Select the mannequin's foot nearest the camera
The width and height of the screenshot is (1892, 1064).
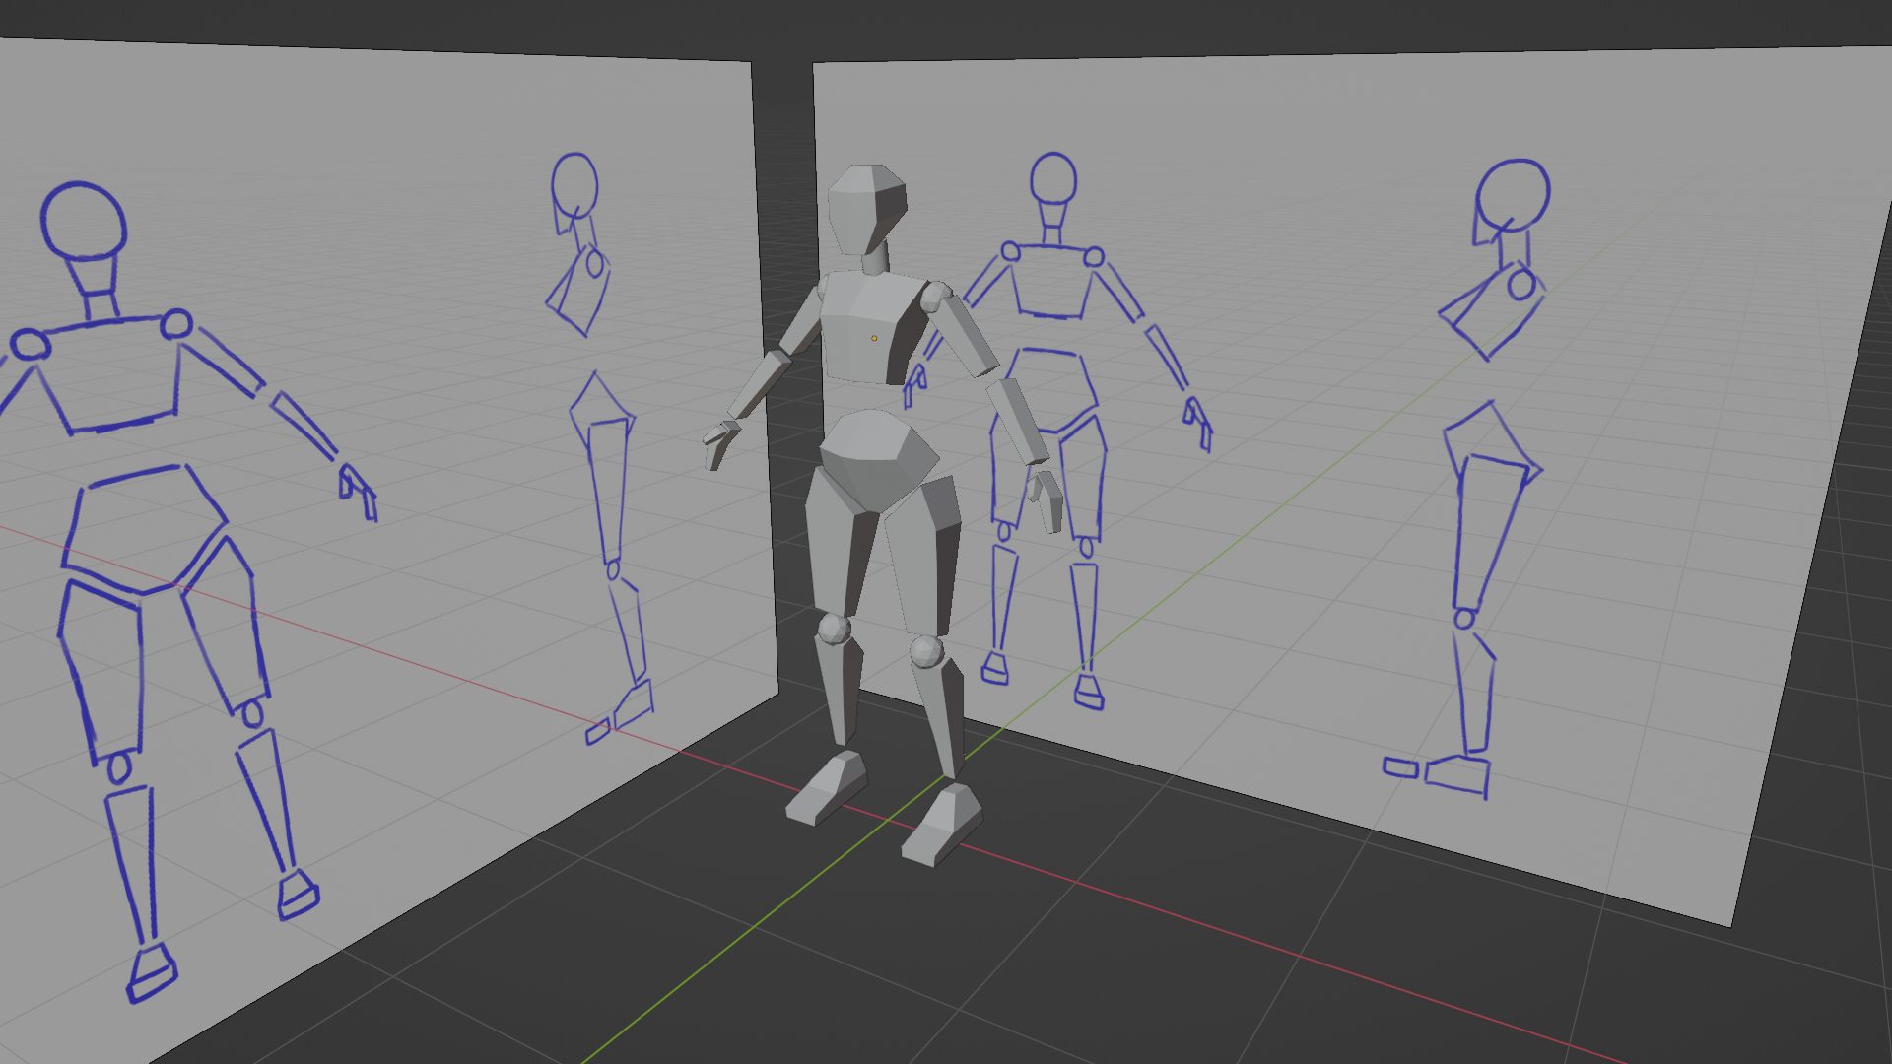point(941,823)
